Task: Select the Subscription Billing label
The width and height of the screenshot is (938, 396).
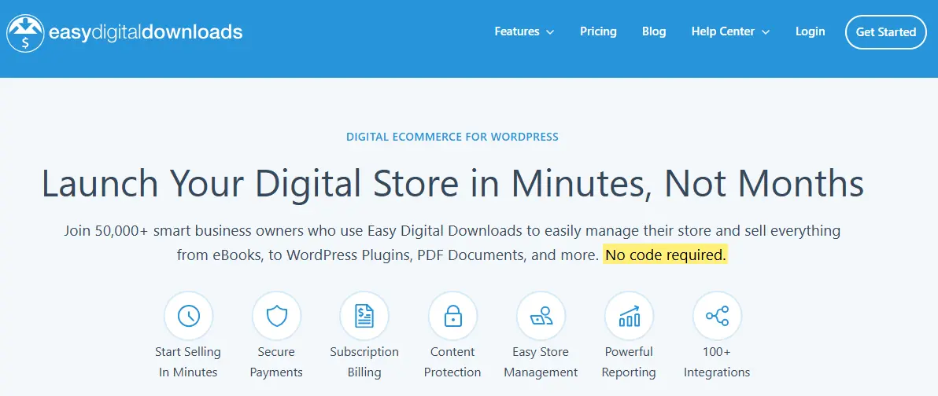Action: 364,362
